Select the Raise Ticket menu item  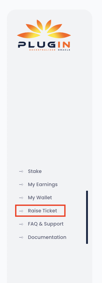(42, 211)
